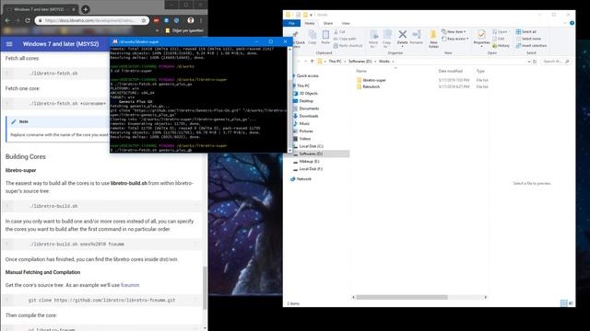The width and height of the screenshot is (590, 331).
Task: Click the Date modified column header
Action: tap(450, 71)
